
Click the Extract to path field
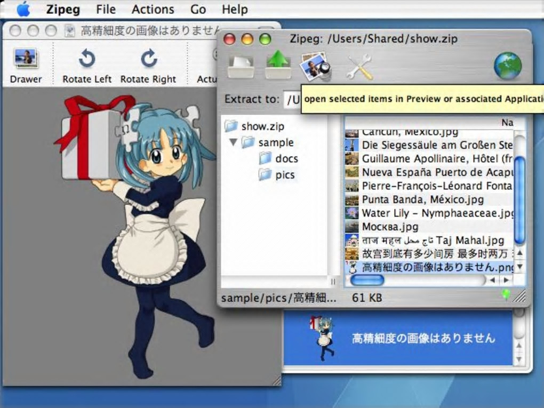tap(292, 100)
